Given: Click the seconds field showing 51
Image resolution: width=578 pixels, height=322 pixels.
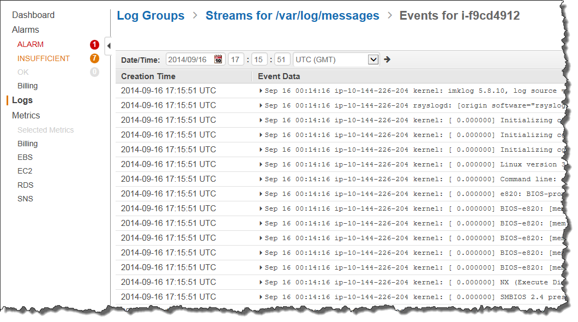Looking at the screenshot, I should coord(281,59).
